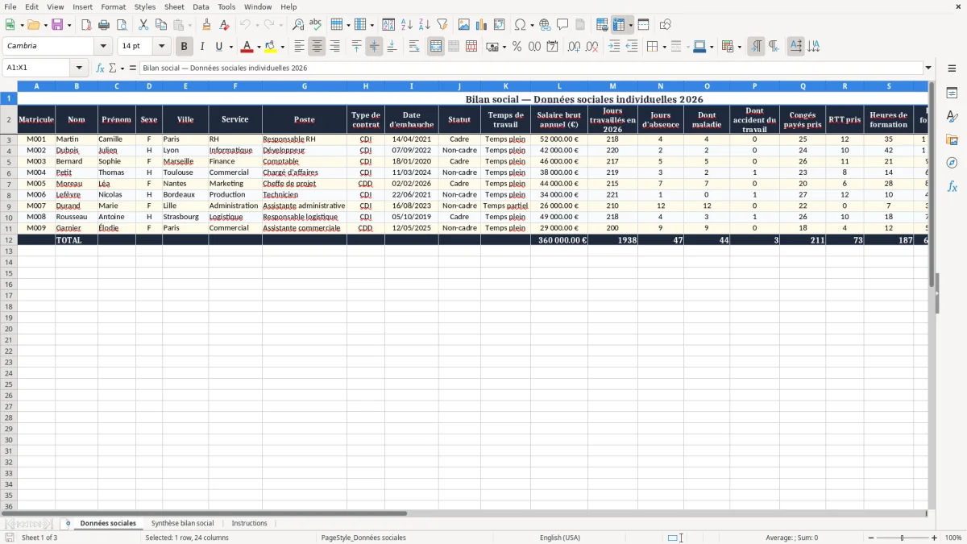Open Find and Replace
The image size is (967, 544).
tap(298, 25)
